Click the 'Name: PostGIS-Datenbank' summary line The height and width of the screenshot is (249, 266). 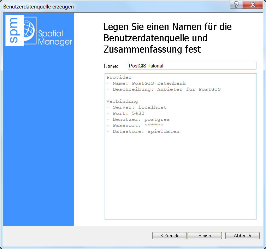pyautogui.click(x=146, y=83)
